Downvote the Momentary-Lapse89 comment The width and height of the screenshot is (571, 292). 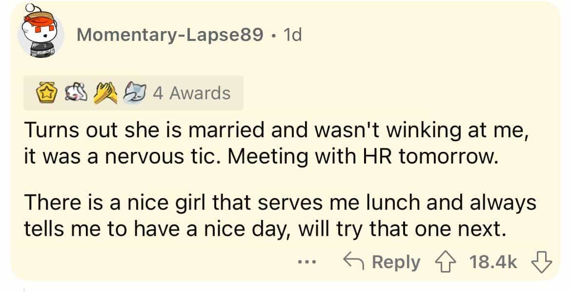click(x=542, y=263)
